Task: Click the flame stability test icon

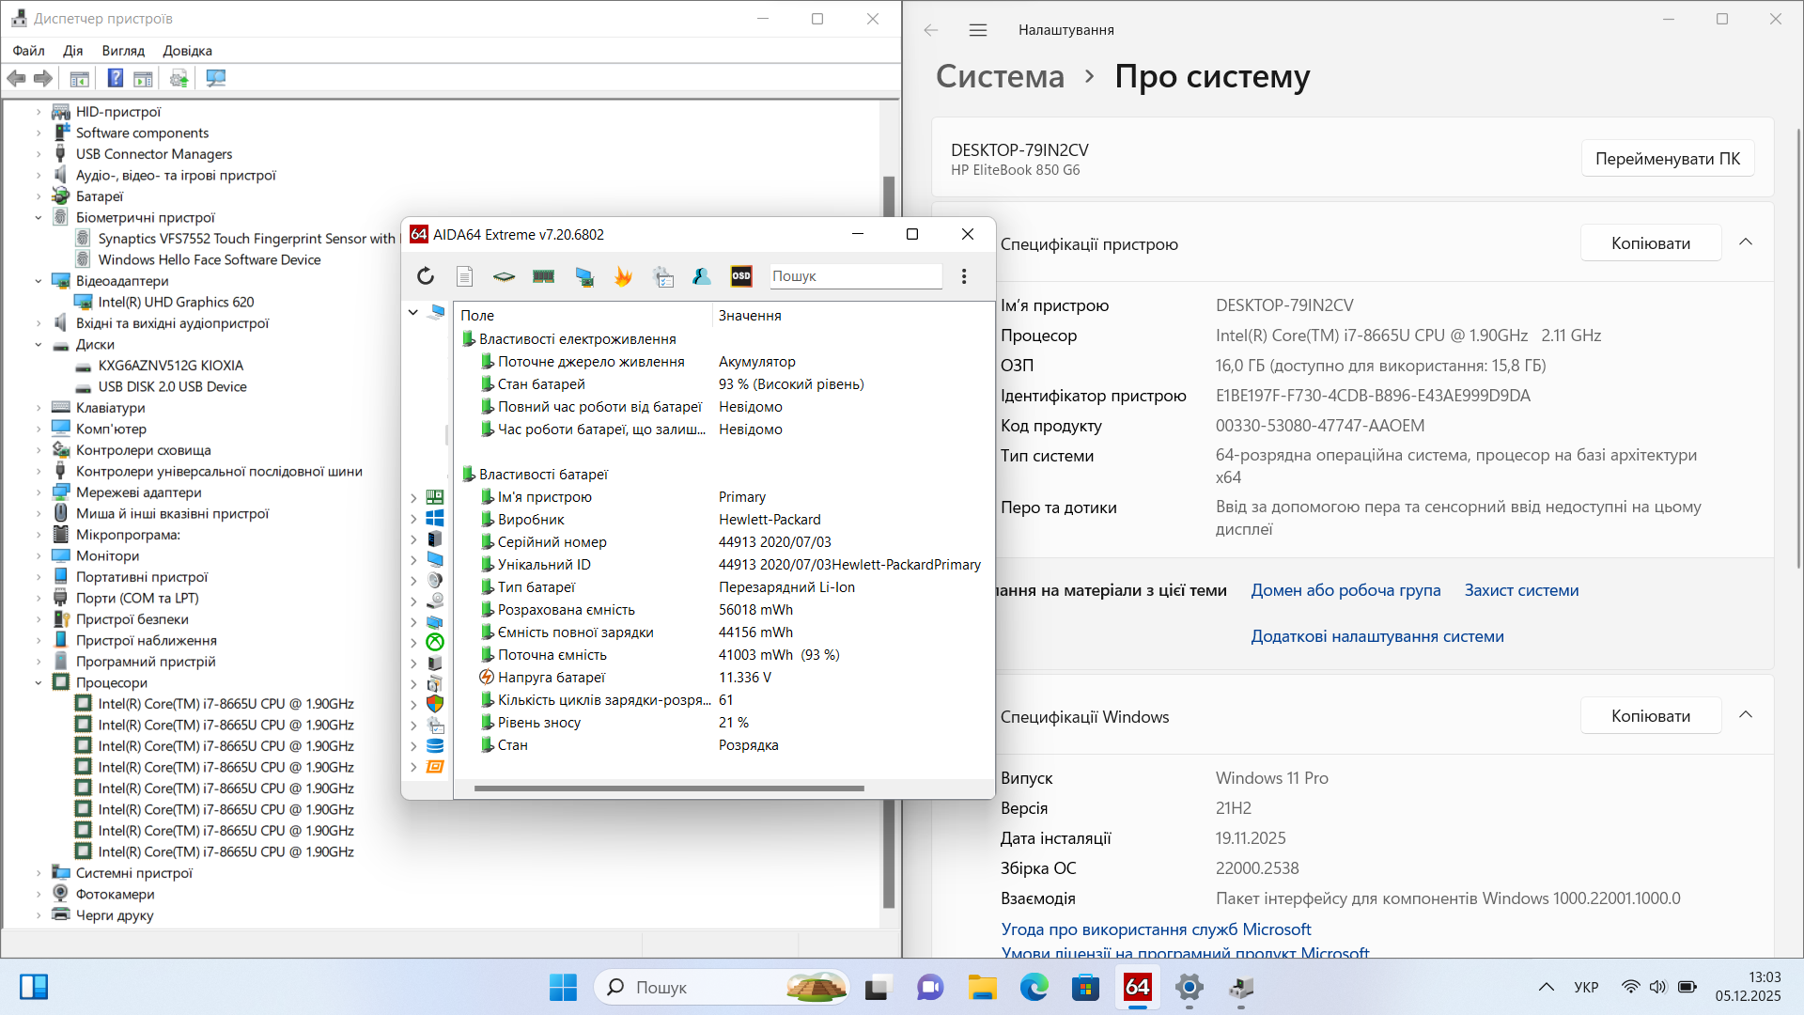Action: click(x=623, y=276)
